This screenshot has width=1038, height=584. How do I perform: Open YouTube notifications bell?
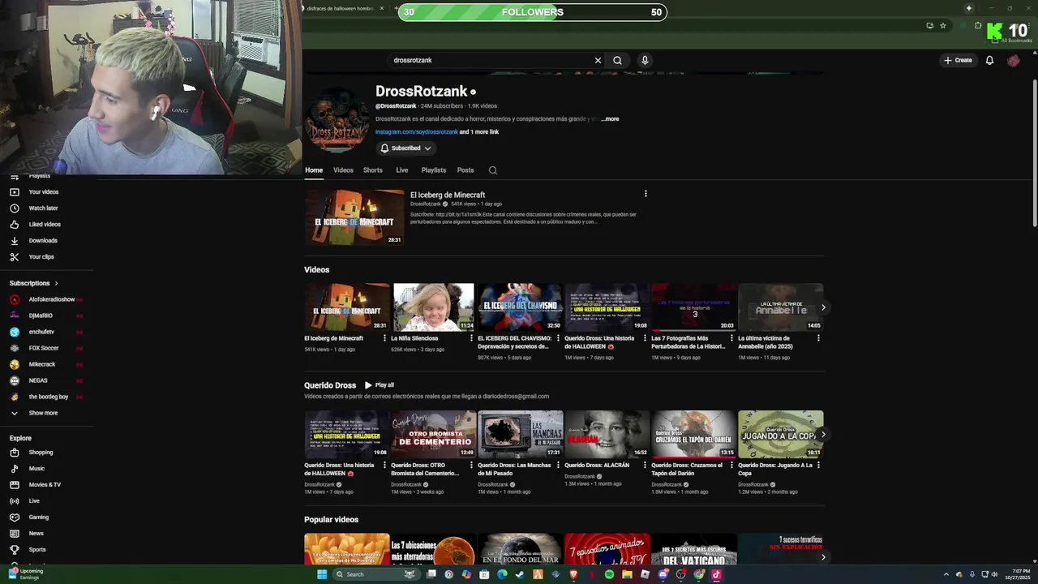click(x=989, y=60)
